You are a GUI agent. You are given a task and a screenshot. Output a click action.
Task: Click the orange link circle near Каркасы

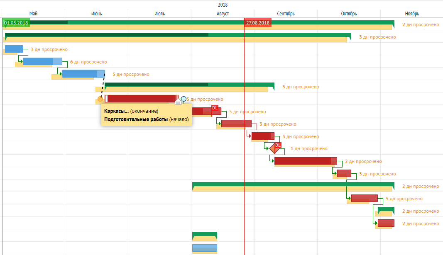(x=100, y=99)
